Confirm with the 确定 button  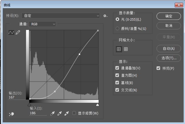tap(169, 16)
